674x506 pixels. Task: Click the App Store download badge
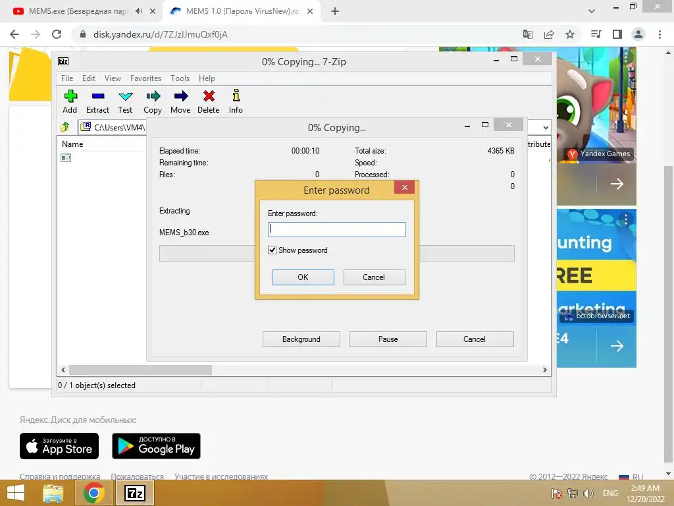(59, 446)
